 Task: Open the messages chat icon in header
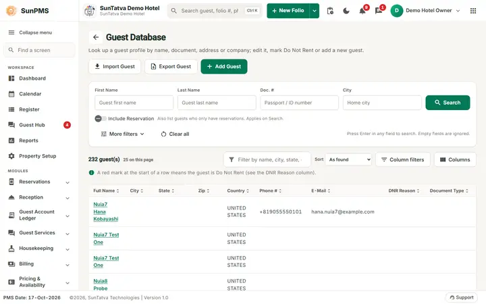click(x=379, y=11)
